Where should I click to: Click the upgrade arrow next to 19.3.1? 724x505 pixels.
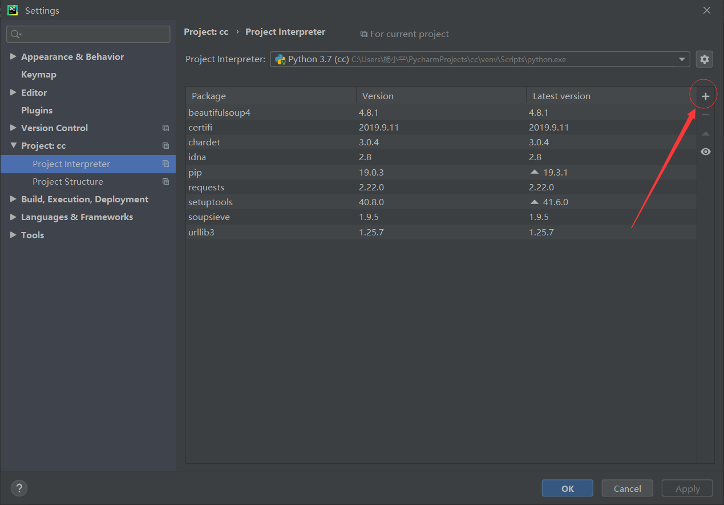[x=534, y=172]
